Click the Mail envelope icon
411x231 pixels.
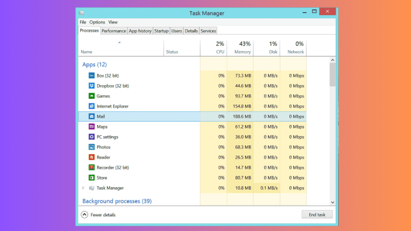[92, 117]
